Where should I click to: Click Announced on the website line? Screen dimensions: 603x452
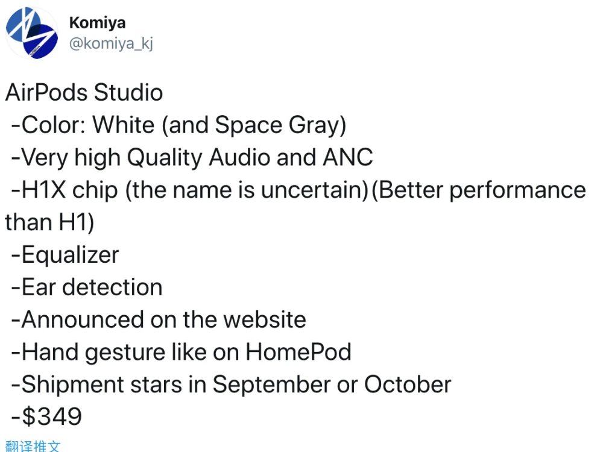point(159,319)
